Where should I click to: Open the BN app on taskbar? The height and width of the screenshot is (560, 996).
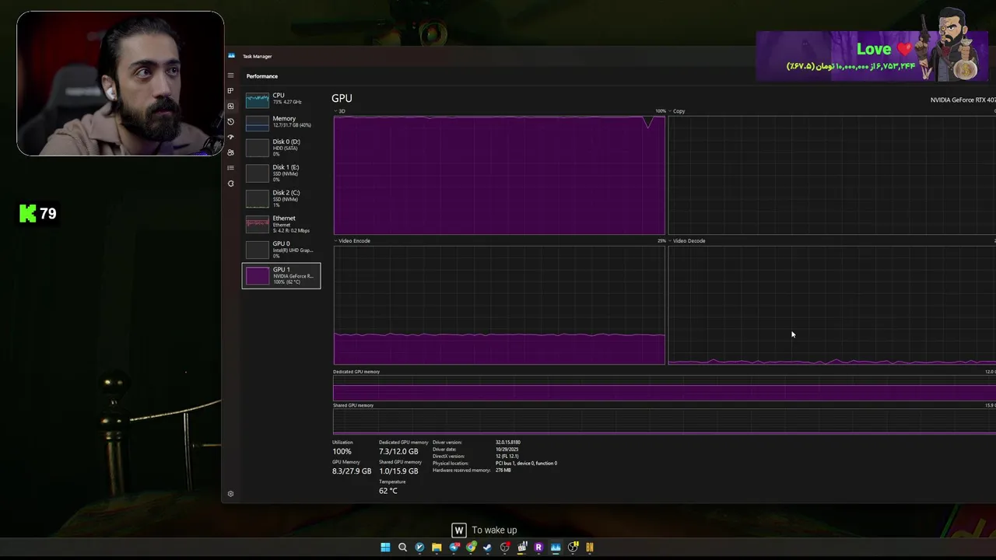pyautogui.click(x=590, y=548)
